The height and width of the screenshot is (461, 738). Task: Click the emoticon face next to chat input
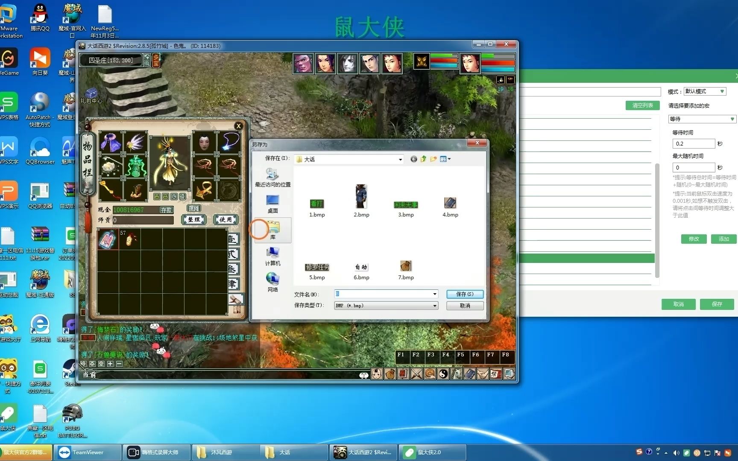pyautogui.click(x=364, y=375)
